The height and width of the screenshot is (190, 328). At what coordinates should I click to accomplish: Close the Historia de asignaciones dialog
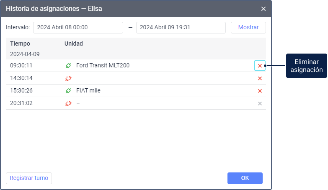(x=263, y=8)
